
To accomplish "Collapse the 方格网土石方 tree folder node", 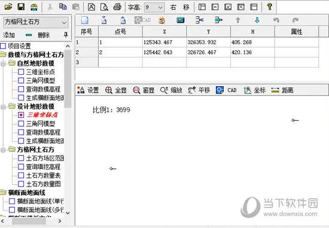I will click(3, 150).
